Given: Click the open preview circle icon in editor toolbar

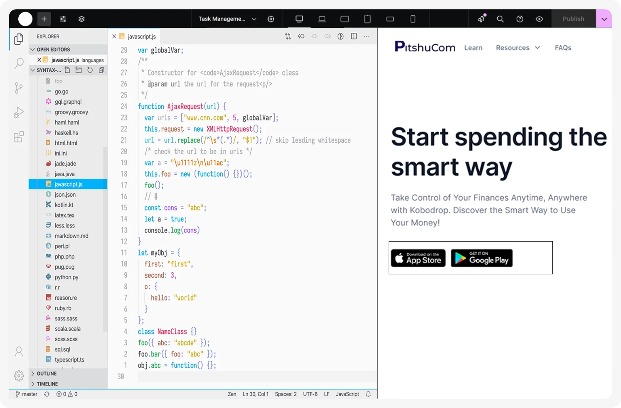Looking at the screenshot, I should tap(340, 37).
